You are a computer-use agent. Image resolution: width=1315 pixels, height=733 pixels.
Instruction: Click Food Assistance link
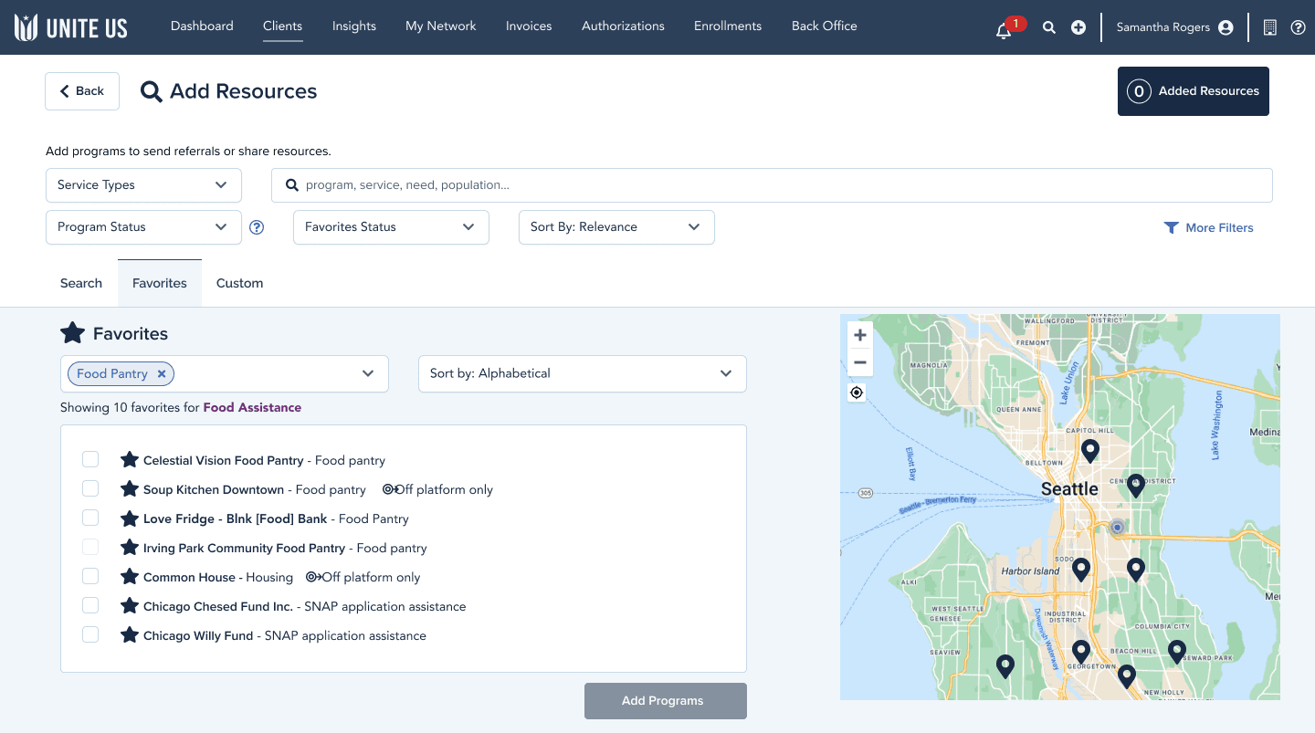pos(252,407)
